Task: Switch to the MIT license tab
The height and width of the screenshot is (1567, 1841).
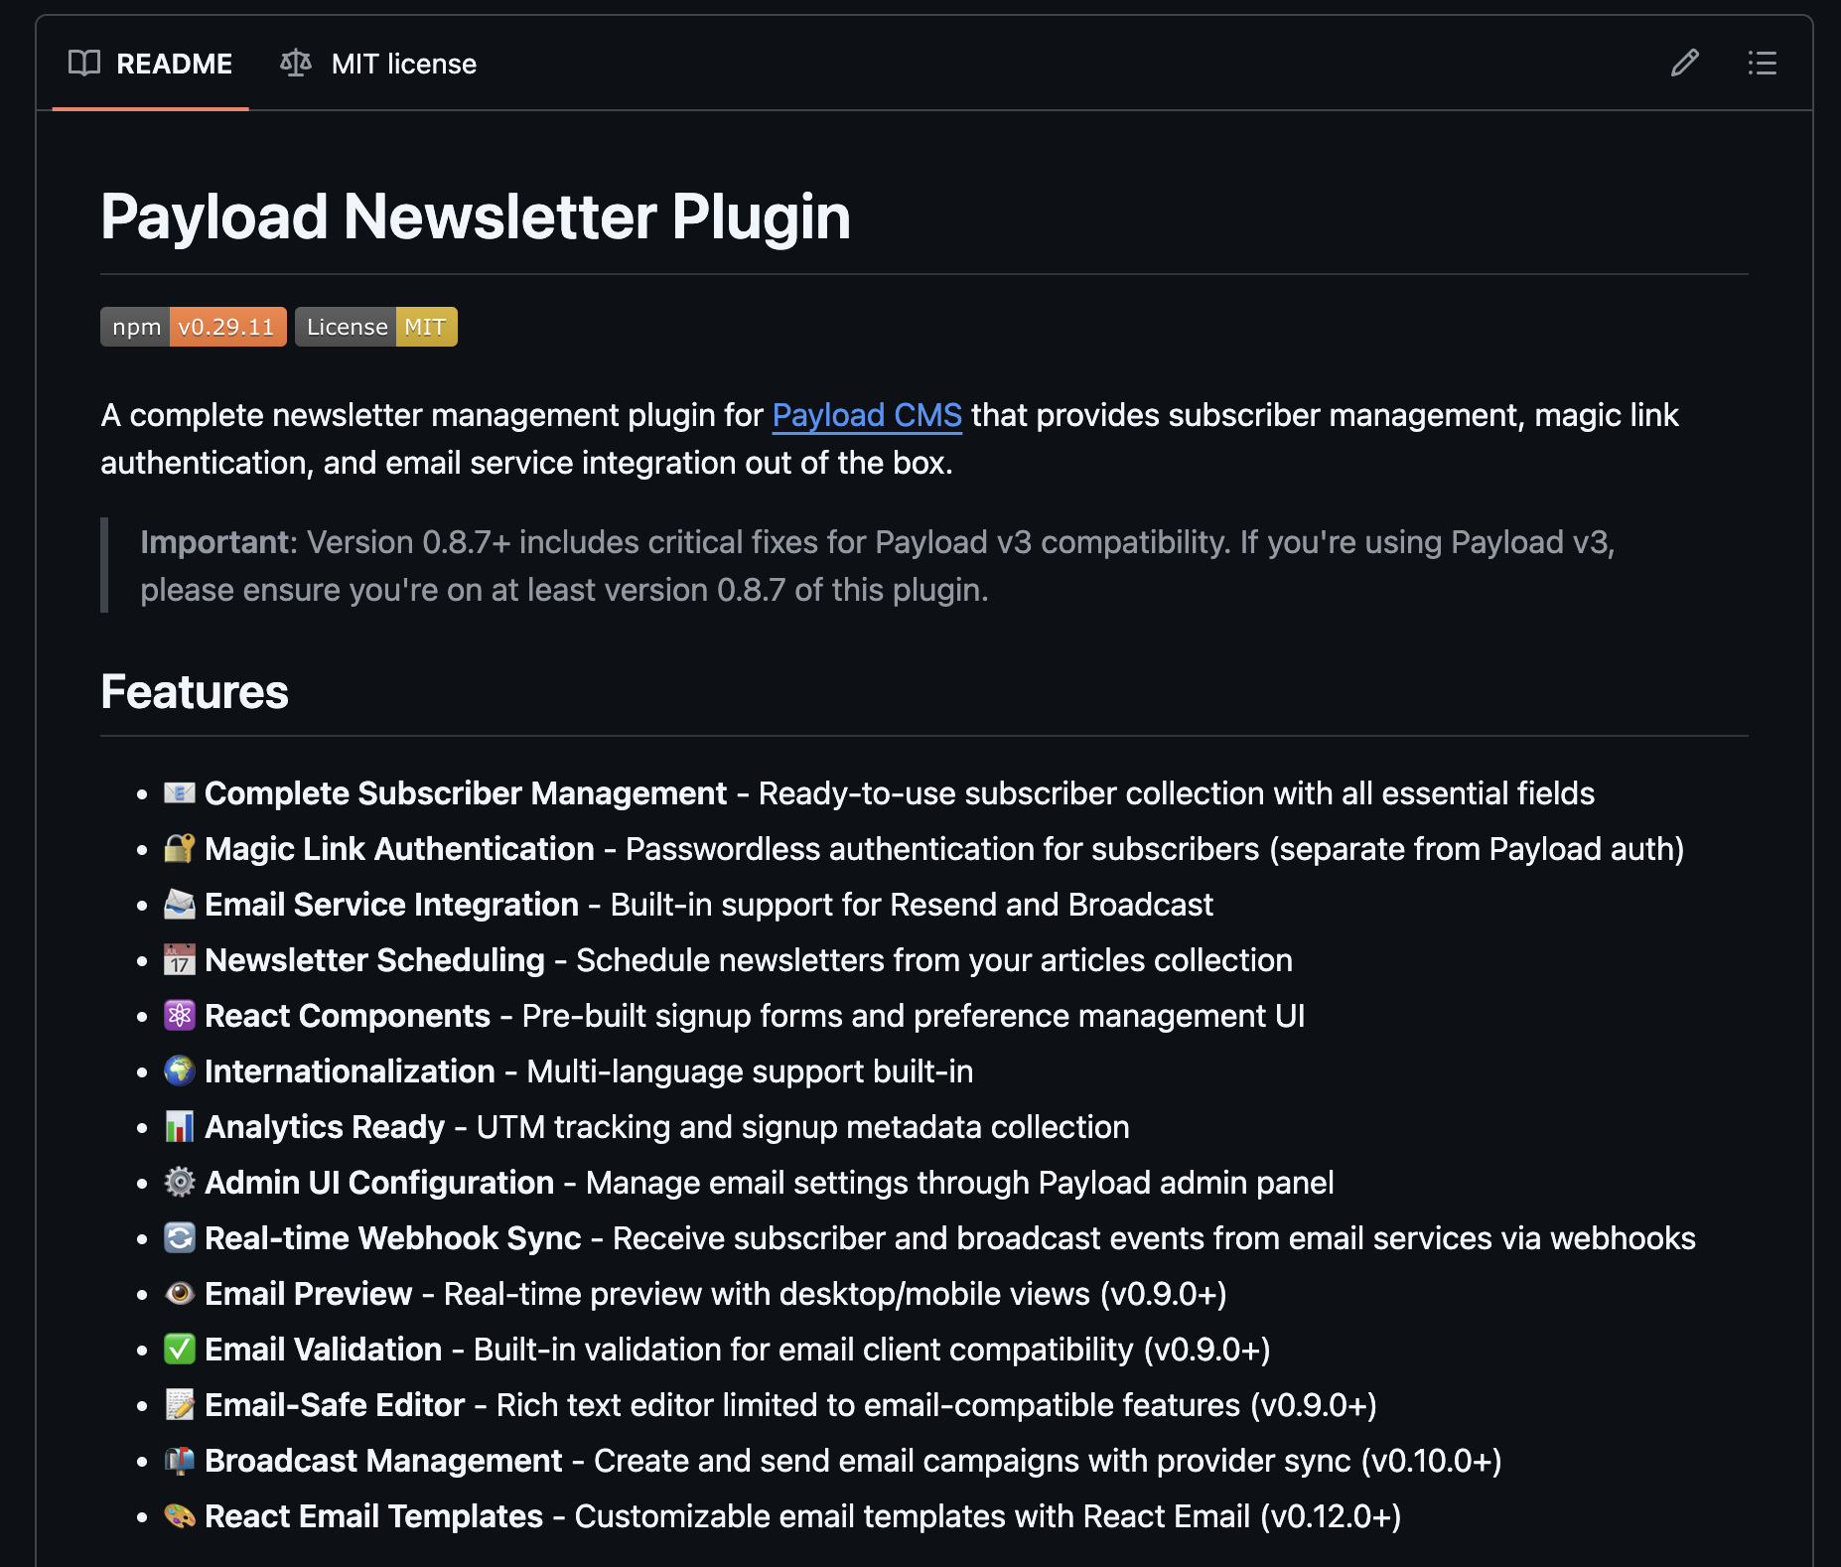Action: point(403,63)
